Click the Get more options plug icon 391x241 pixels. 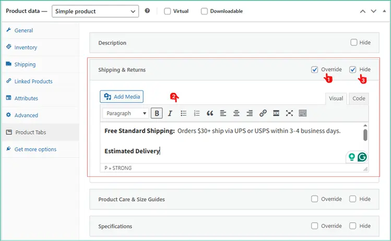pyautogui.click(x=9, y=149)
